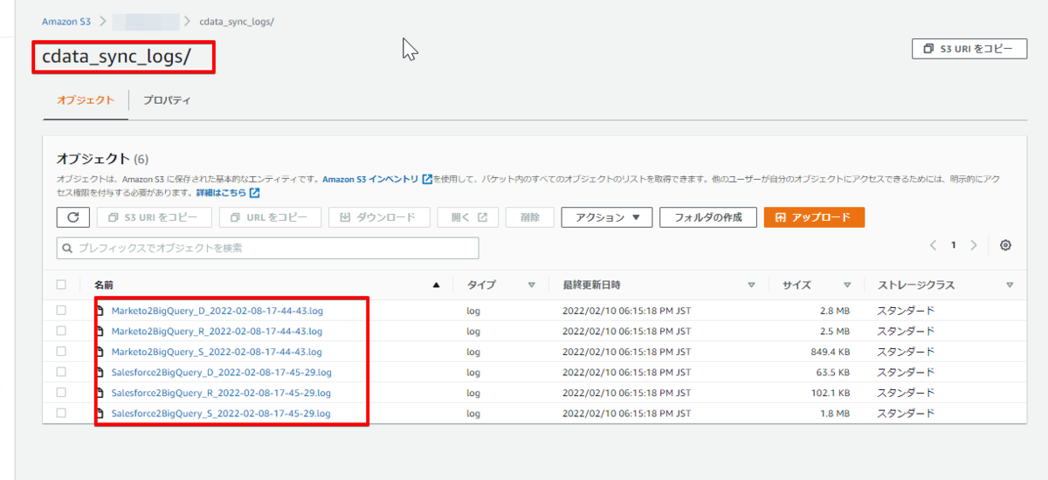Sort by 最終更新日時 column arrow

coord(751,285)
